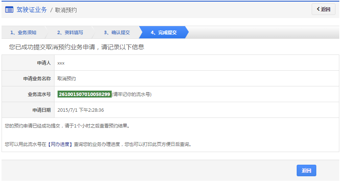Screen dimensions: 342x182
Task: Click the active 4、完成提交 step
Action: pos(164,33)
